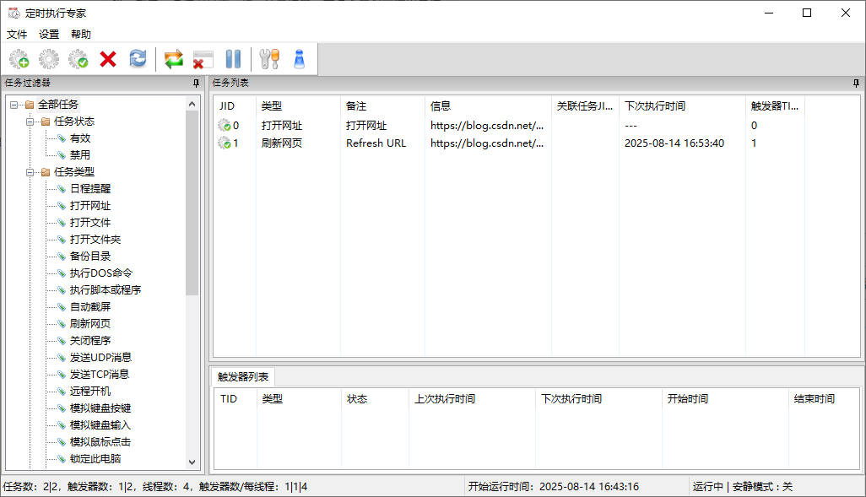Click the task filter scroll up arrow
The image size is (866, 497).
click(192, 104)
